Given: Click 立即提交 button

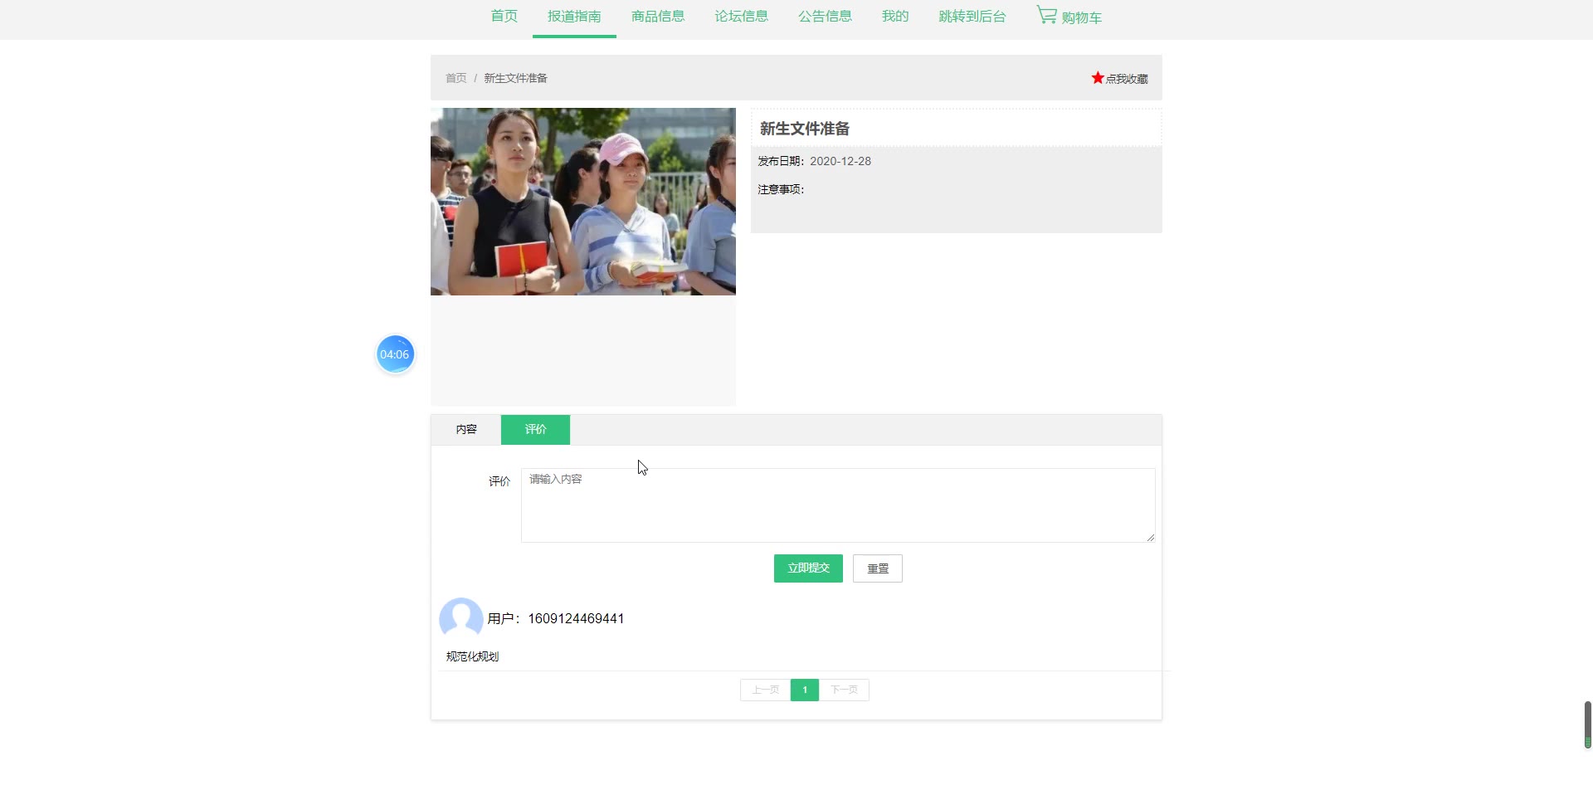Looking at the screenshot, I should point(808,568).
